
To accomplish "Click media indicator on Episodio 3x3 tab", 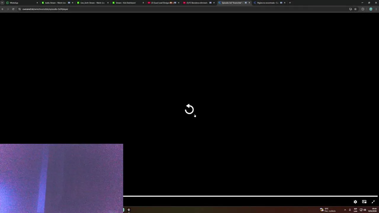I will (246, 3).
